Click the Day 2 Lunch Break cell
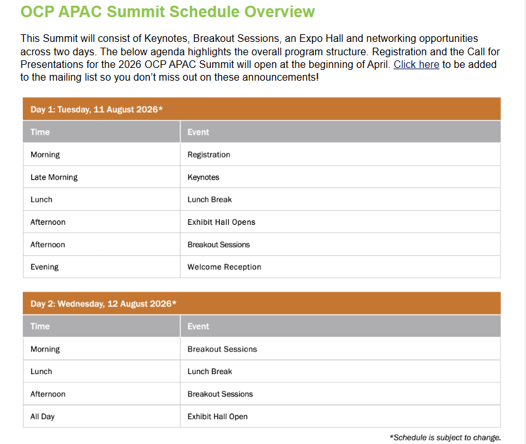The image size is (526, 444). tap(210, 372)
